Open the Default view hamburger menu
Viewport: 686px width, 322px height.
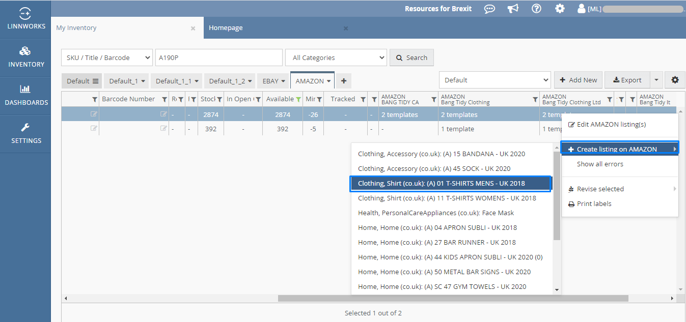[x=95, y=81]
